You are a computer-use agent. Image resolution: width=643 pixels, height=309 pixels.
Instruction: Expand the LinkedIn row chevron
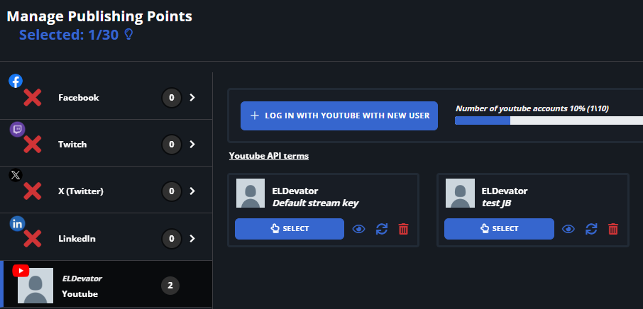[x=192, y=238]
